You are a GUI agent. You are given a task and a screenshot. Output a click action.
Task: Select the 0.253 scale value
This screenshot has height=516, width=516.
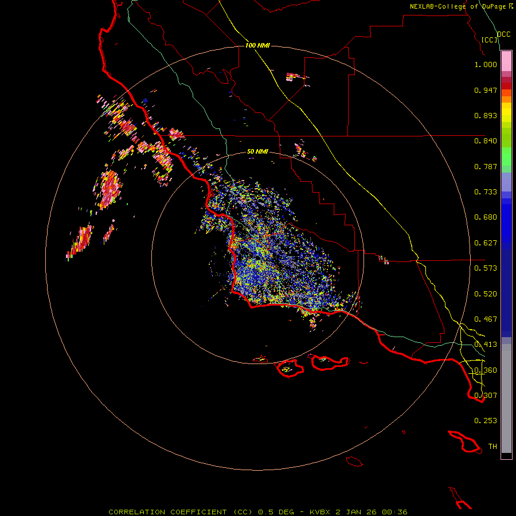(x=486, y=421)
